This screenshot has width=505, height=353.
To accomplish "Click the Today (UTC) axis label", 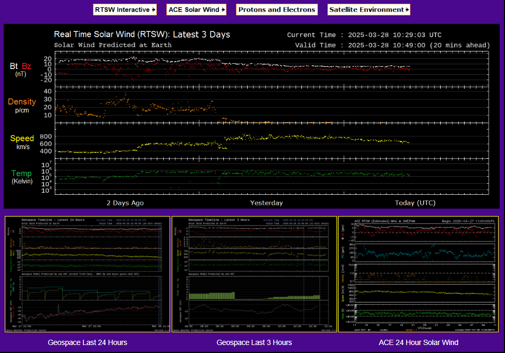I will (415, 203).
